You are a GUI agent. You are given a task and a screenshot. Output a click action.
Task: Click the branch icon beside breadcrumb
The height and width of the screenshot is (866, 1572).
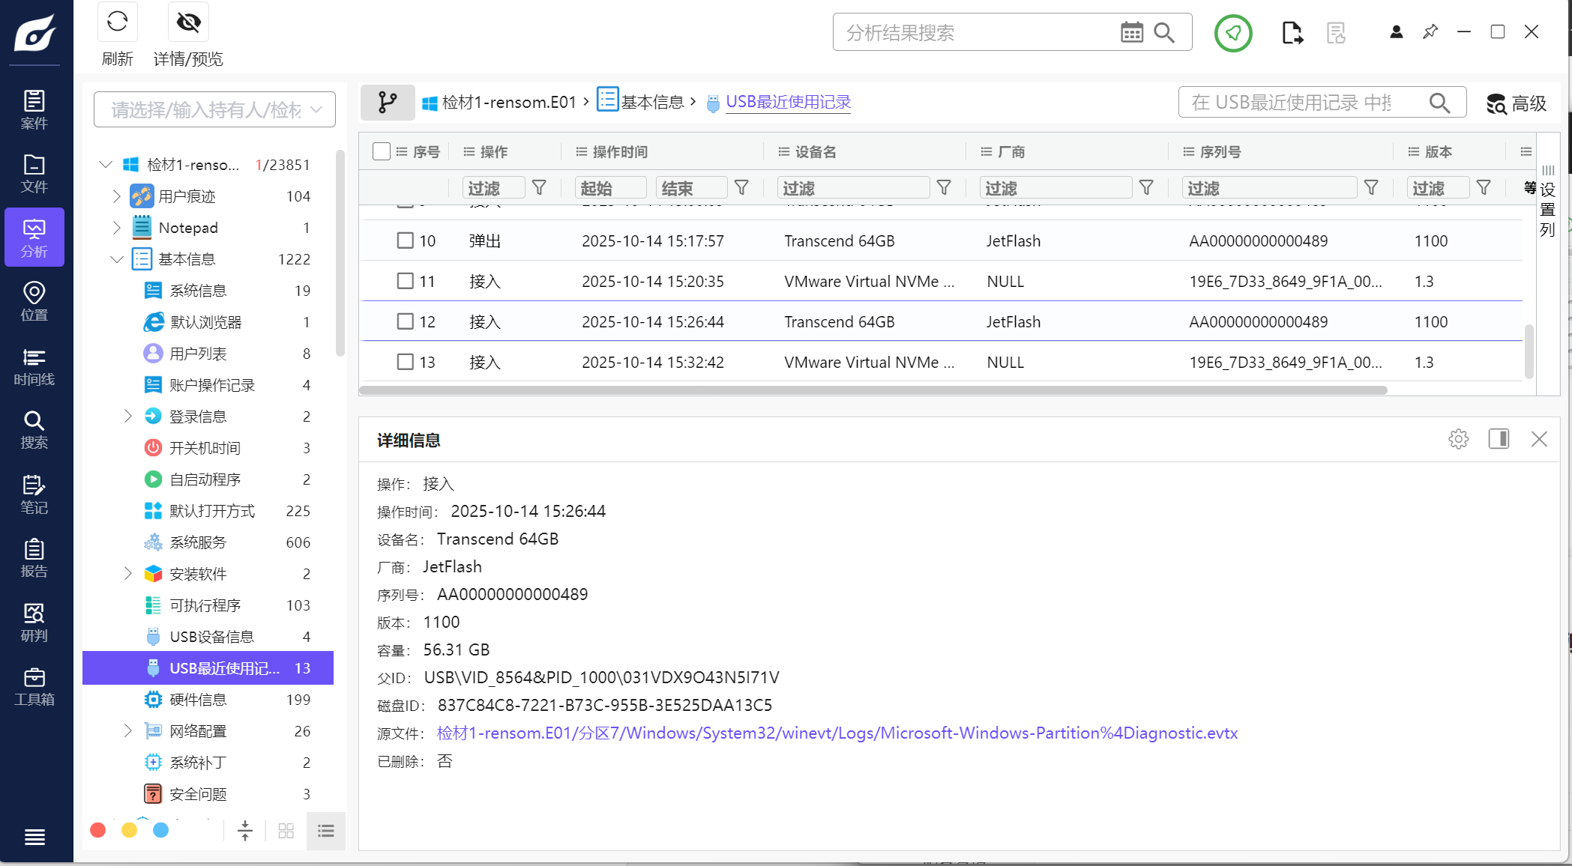point(388,102)
